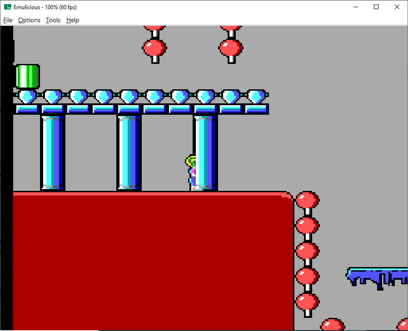Click the leftmost cyan pillar
Screen dimensions: 408x331
(x=53, y=153)
